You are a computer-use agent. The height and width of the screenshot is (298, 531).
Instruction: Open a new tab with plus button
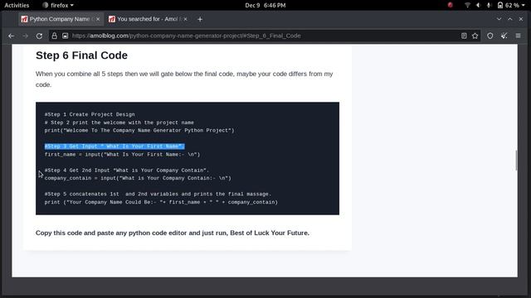click(200, 19)
